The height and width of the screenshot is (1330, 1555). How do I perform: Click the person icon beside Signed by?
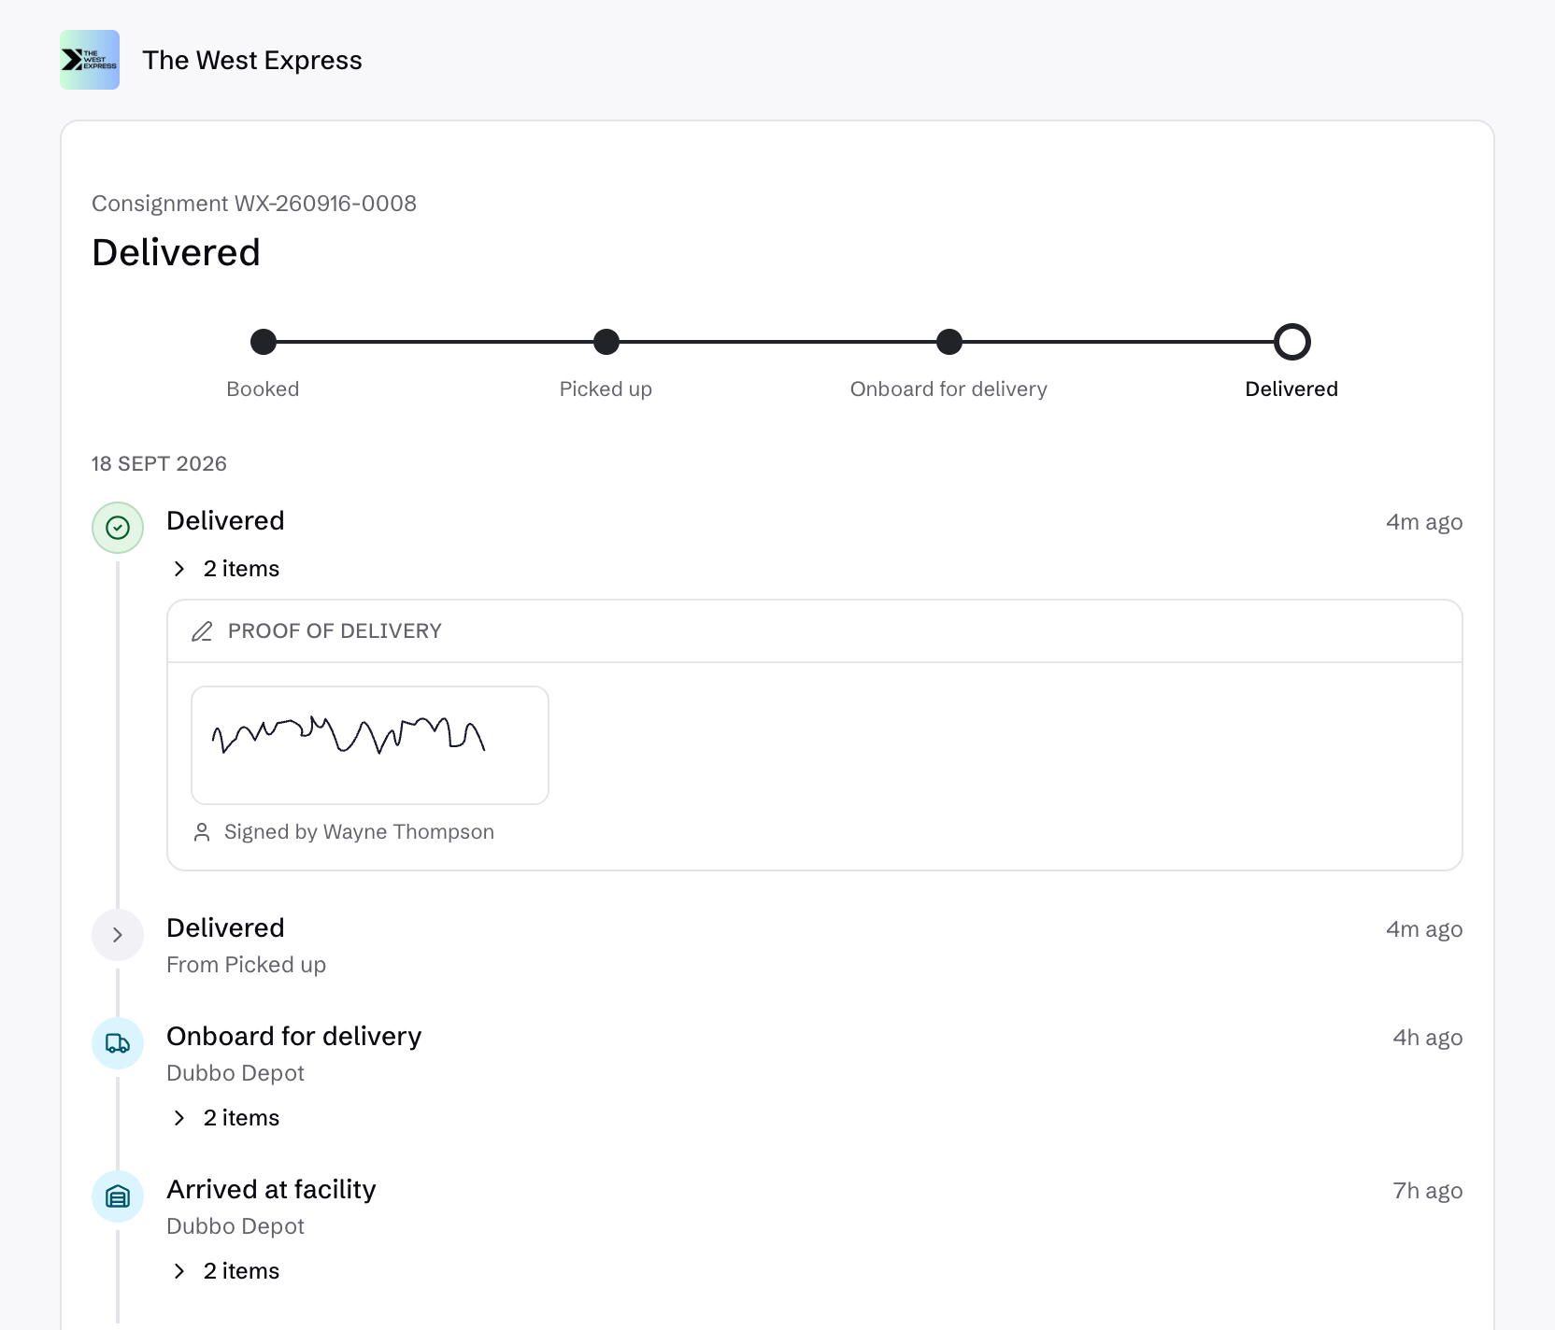[x=202, y=832]
